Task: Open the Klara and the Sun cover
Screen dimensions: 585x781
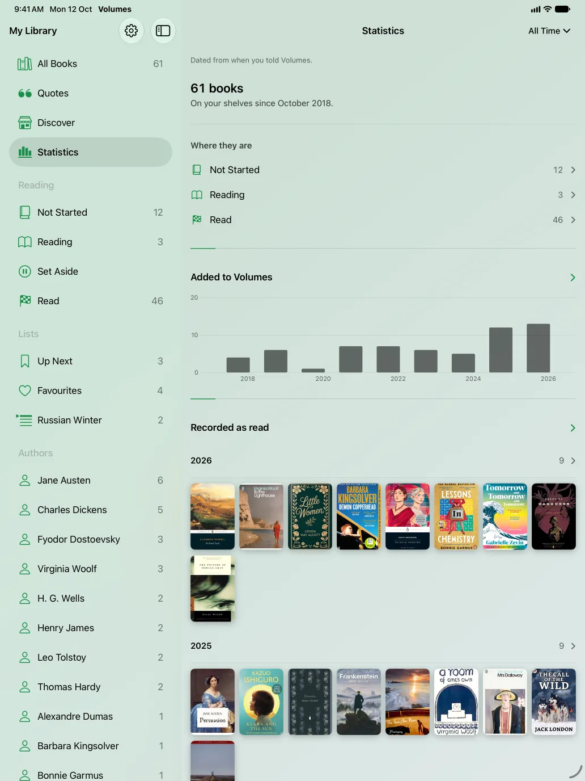Action: point(261,702)
